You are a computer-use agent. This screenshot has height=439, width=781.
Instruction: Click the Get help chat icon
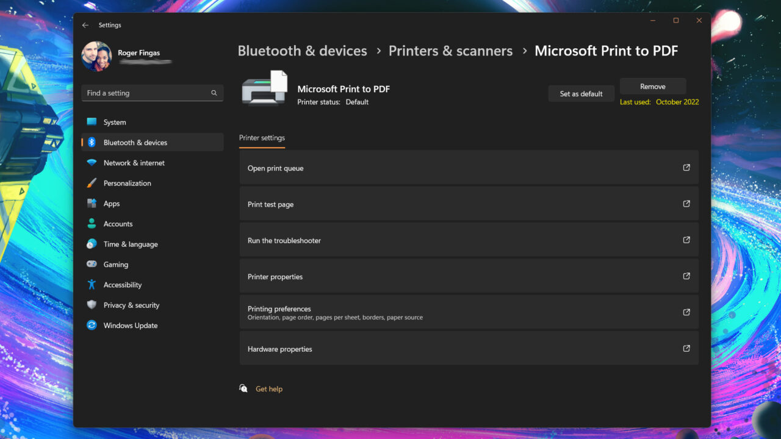pyautogui.click(x=243, y=388)
